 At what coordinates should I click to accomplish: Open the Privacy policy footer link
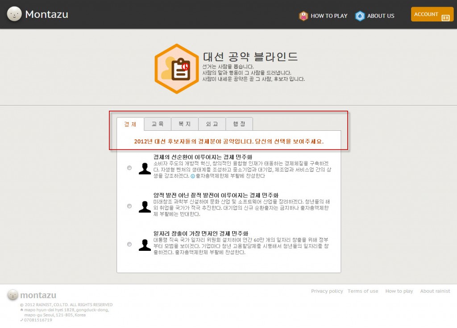(327, 291)
